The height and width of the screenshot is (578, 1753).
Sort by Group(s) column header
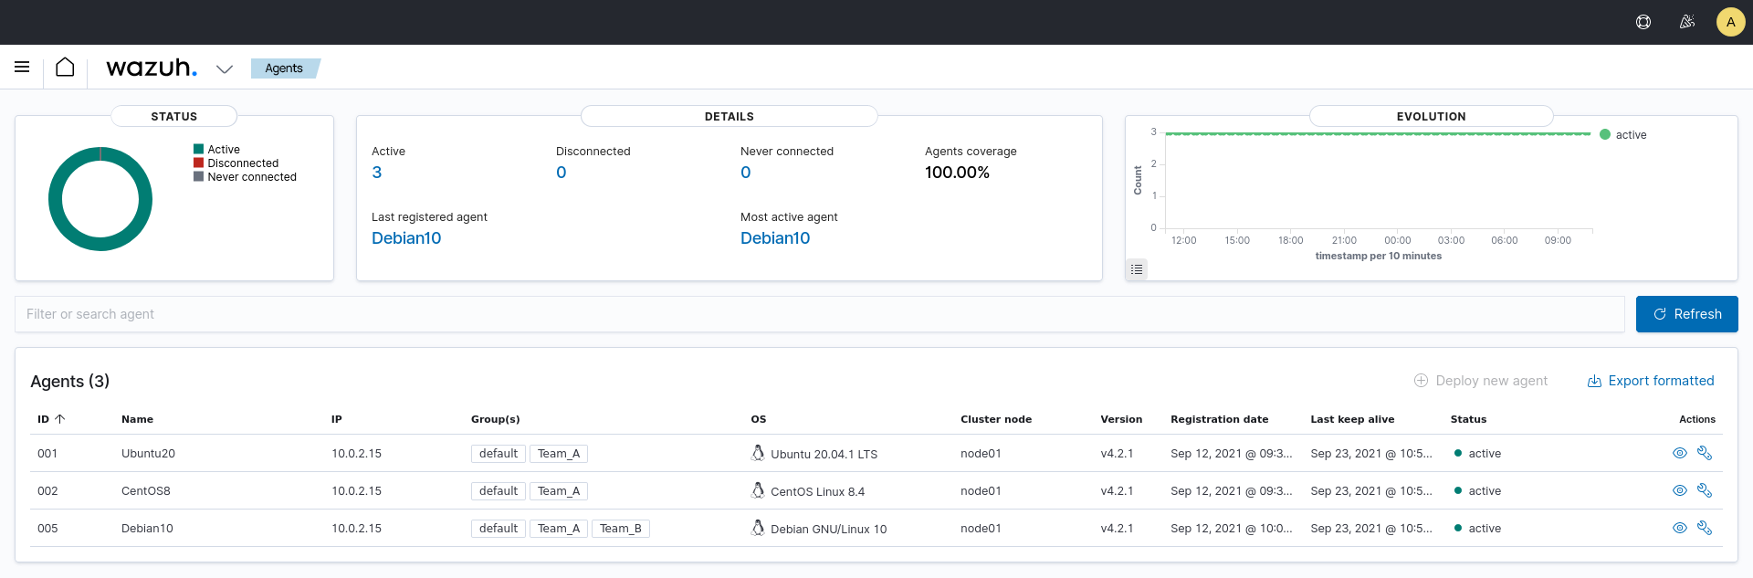pos(496,419)
